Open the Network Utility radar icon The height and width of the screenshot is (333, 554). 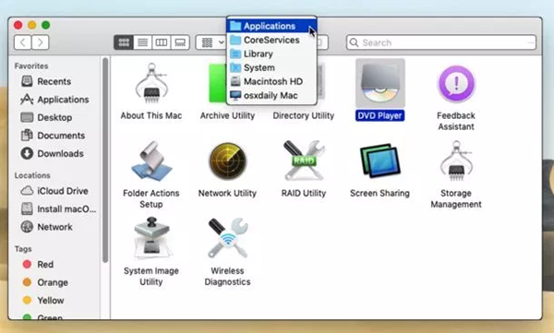(227, 161)
